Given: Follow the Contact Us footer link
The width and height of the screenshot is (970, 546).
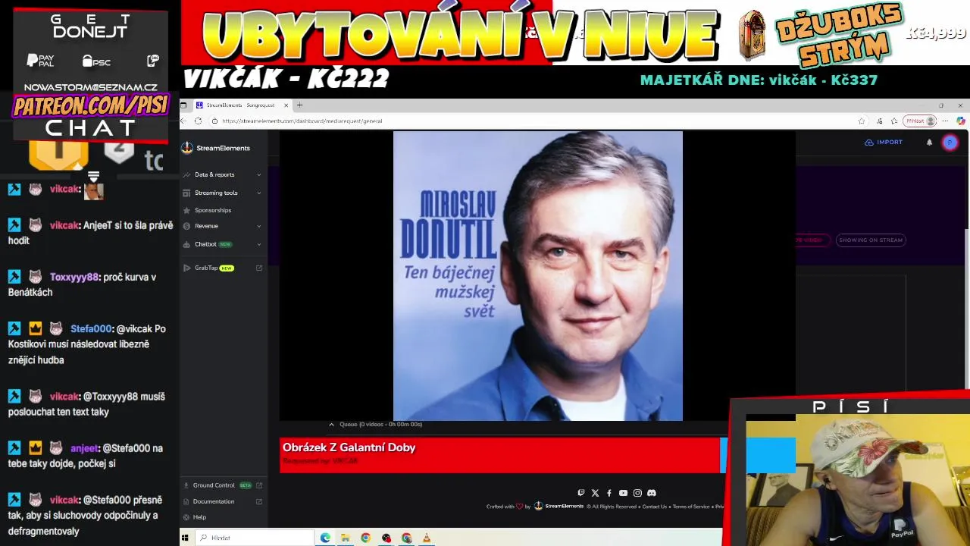Looking at the screenshot, I should [x=655, y=507].
